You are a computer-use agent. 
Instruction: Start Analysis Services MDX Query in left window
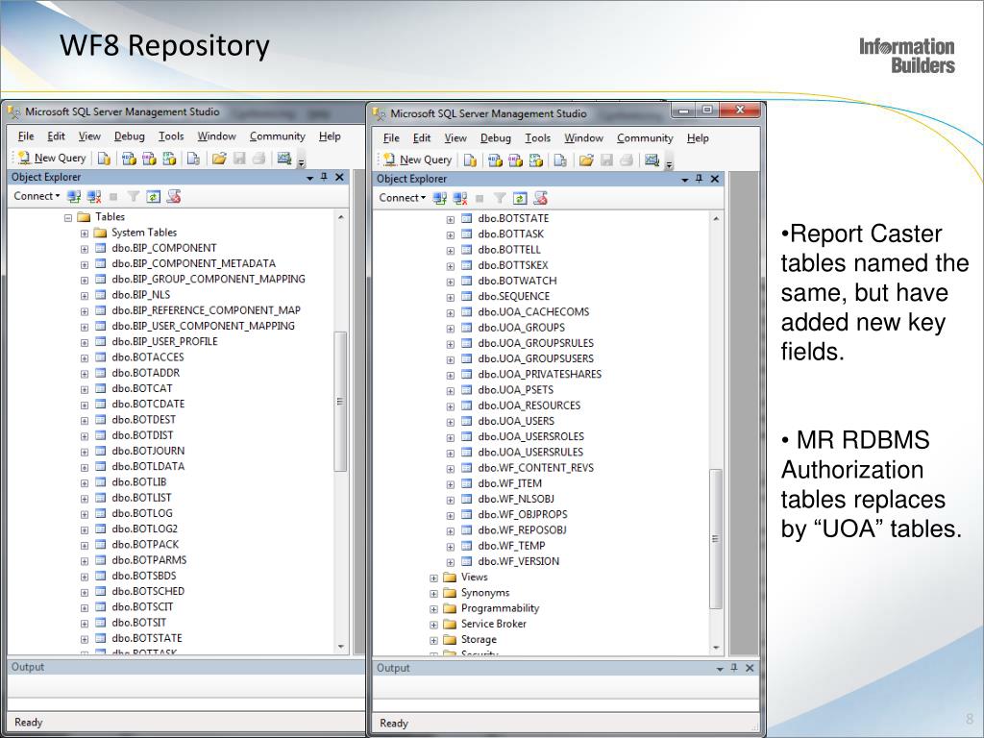click(129, 159)
